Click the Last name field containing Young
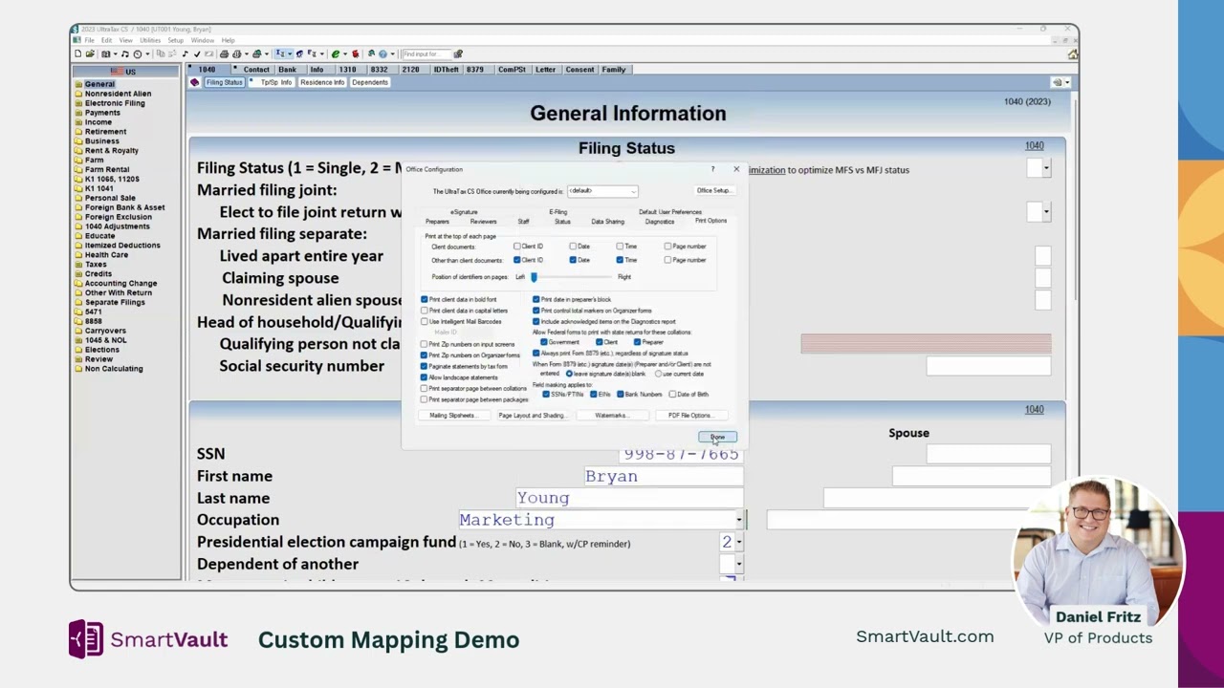 click(x=629, y=498)
